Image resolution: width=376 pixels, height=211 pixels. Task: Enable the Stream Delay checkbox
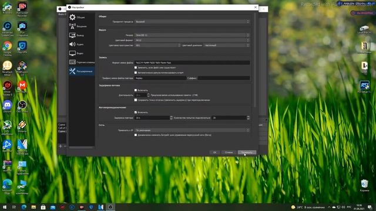pos(136,90)
